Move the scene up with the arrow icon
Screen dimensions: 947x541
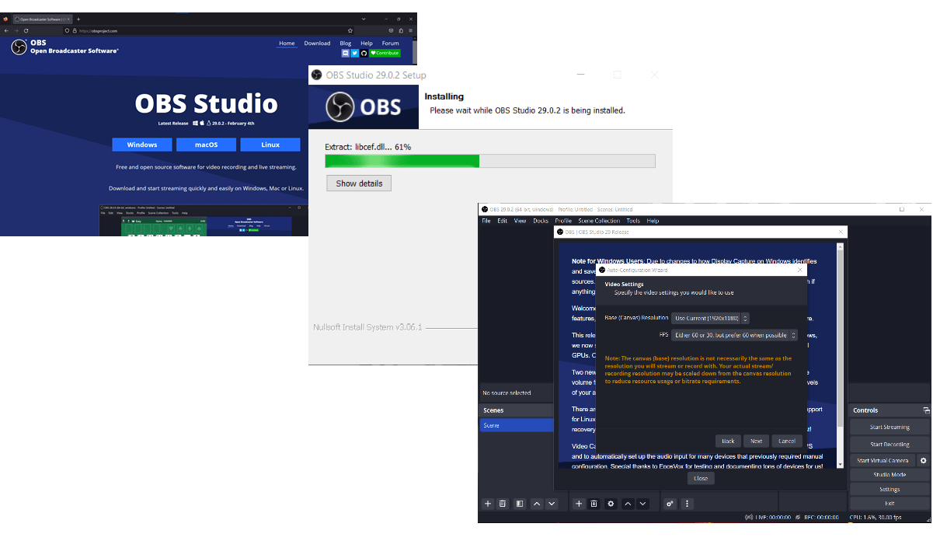537,504
